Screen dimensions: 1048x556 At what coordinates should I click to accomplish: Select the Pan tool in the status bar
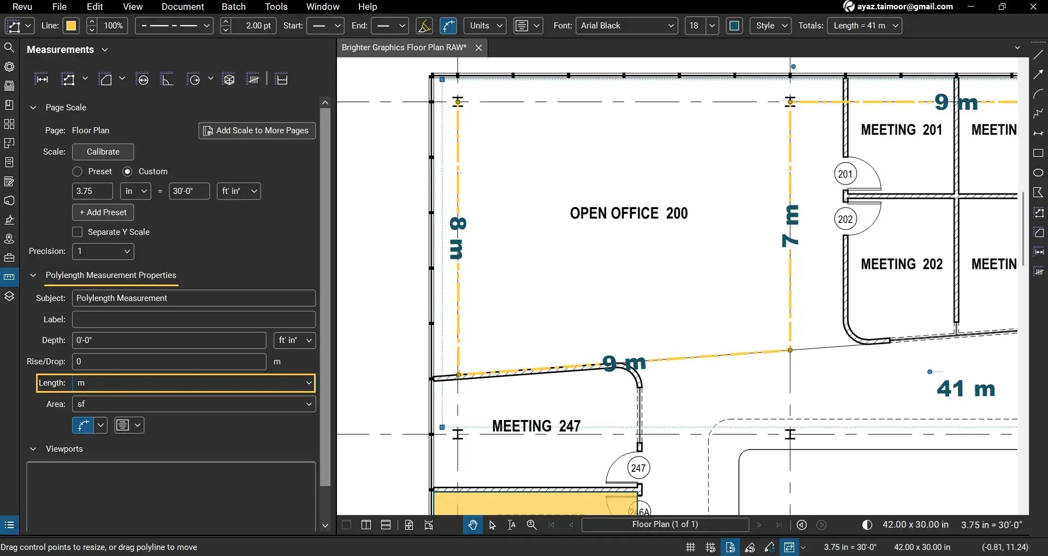472,525
